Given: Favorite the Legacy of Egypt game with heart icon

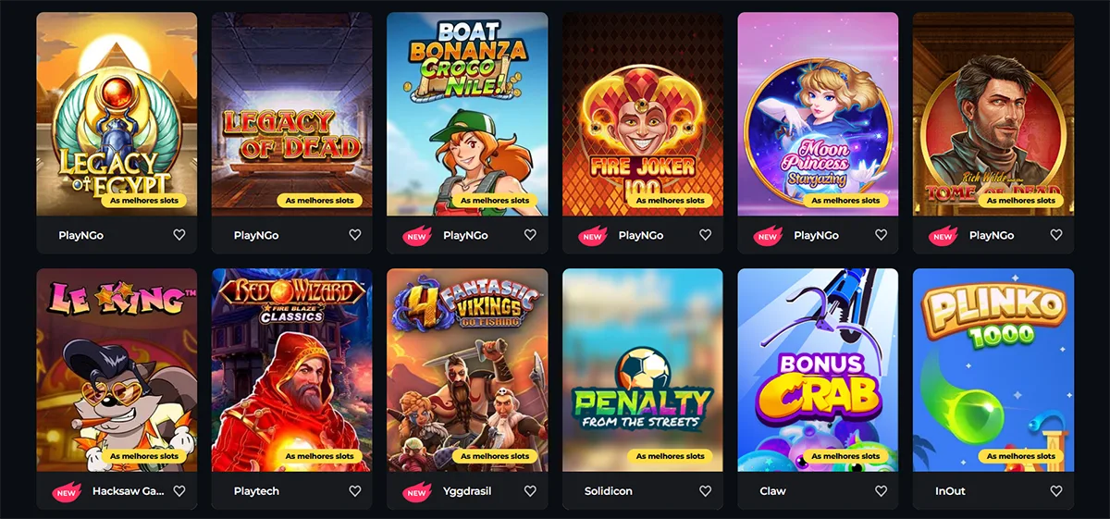Looking at the screenshot, I should click(179, 235).
